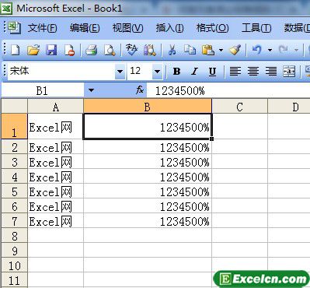Viewport: 310px width, 288px height.
Task: Activate the Format Painter brush
Action: pos(235,49)
